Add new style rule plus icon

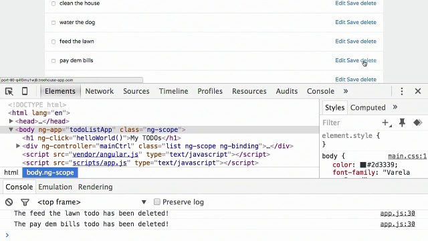coord(387,123)
